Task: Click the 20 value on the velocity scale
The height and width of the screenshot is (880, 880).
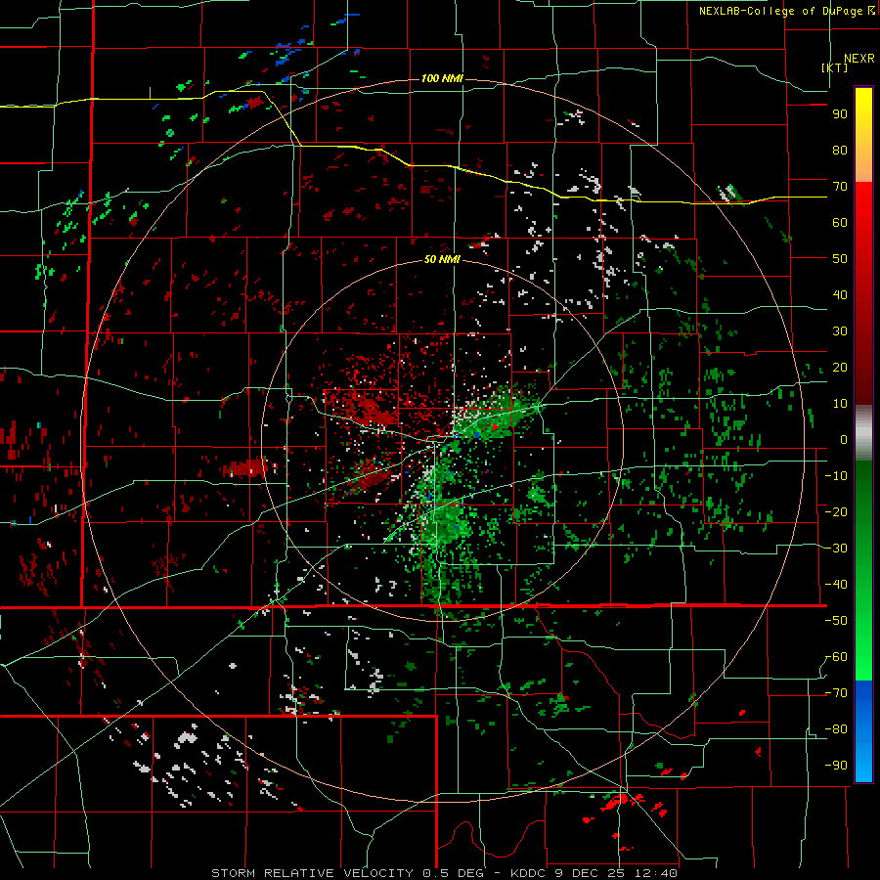Action: [840, 367]
